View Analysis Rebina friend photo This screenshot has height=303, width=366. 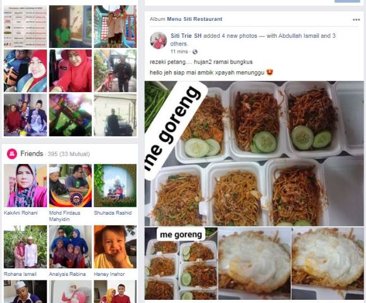click(x=70, y=247)
